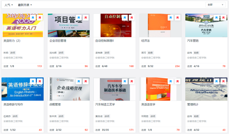
Task: Click blue bookmark icon on 英语听力 (2) card
Action: pyautogui.click(x=33, y=18)
